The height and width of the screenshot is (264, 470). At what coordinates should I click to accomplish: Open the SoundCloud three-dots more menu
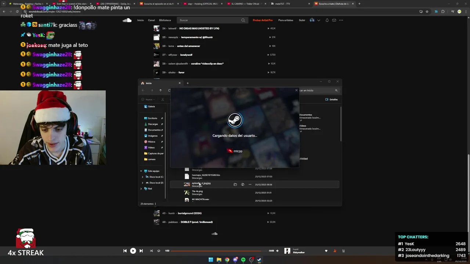[x=341, y=20]
